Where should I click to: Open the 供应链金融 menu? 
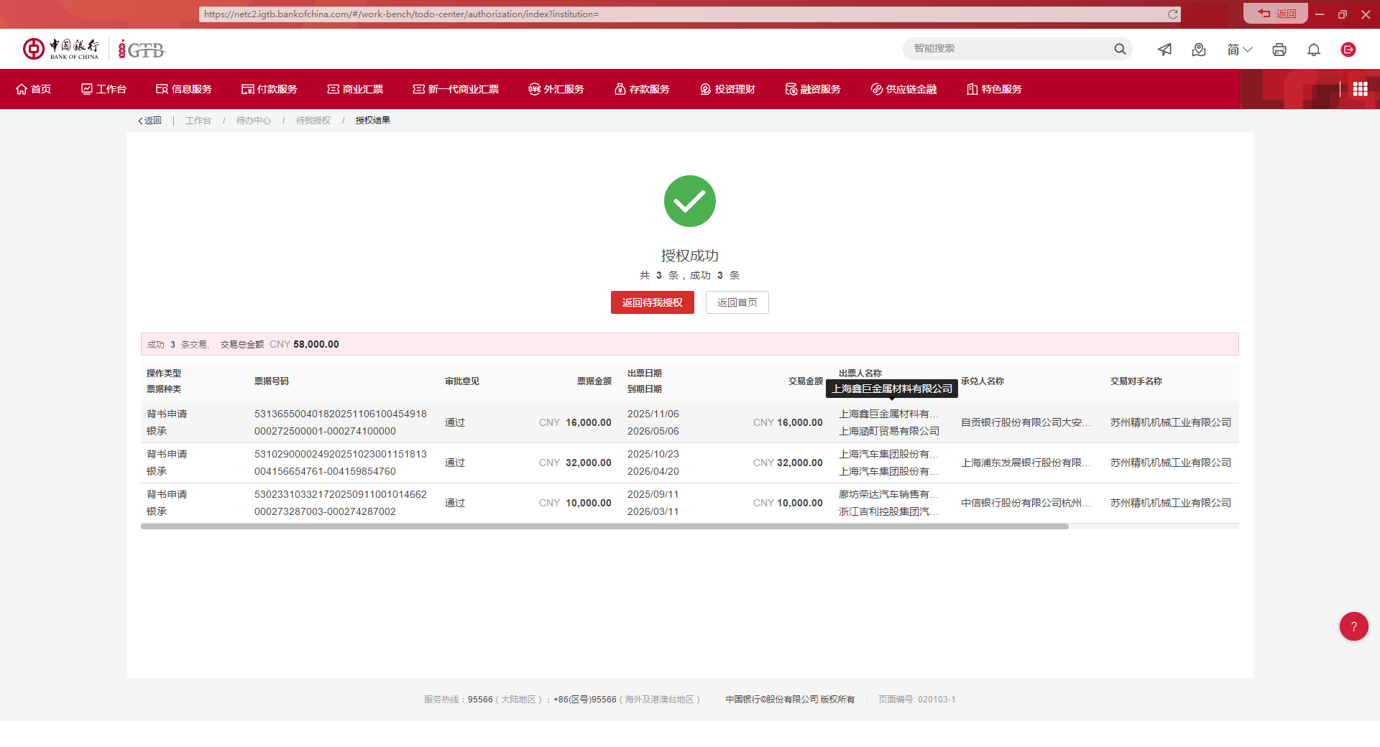pos(903,89)
